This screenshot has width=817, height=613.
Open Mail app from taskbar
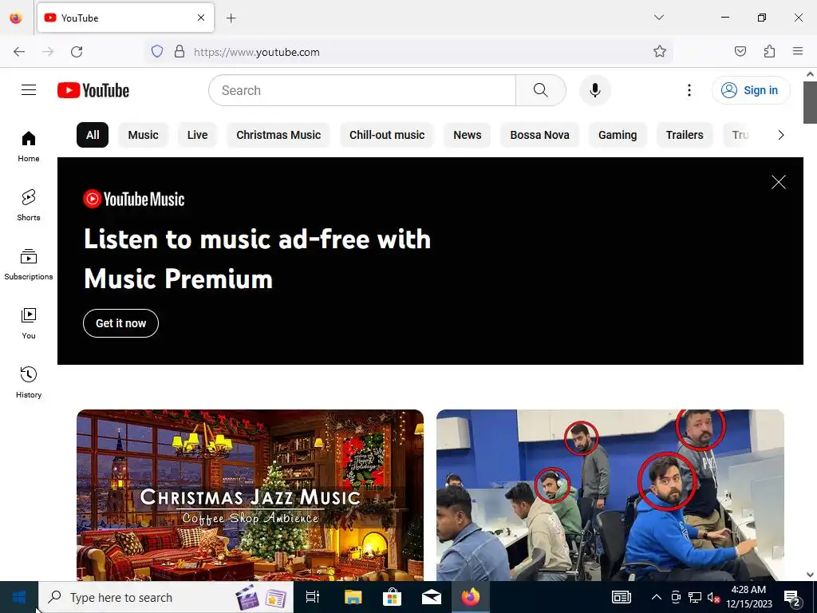coord(432,597)
